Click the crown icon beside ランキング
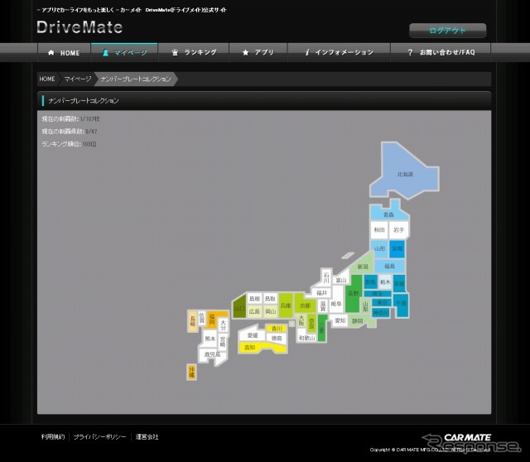Viewport: 530px width, 462px height. tap(175, 52)
